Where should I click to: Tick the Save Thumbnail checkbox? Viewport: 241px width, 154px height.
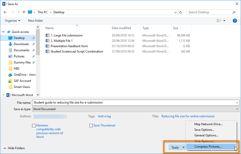[91, 125]
